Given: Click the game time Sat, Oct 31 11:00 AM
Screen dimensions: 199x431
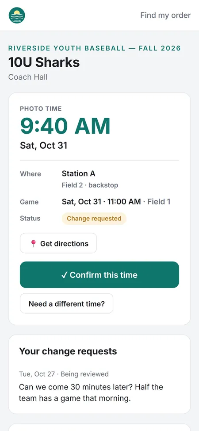Looking at the screenshot, I should point(101,202).
